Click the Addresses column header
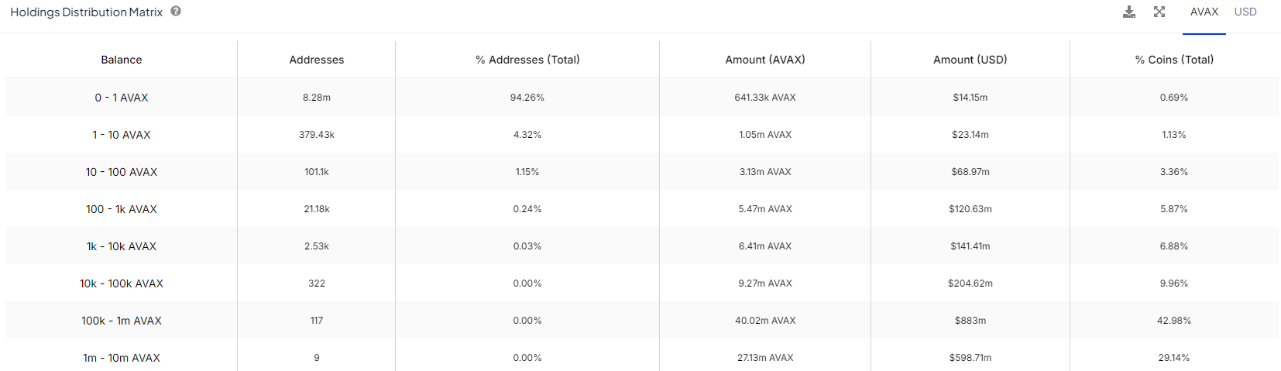Image resolution: width=1281 pixels, height=371 pixels. pos(317,60)
